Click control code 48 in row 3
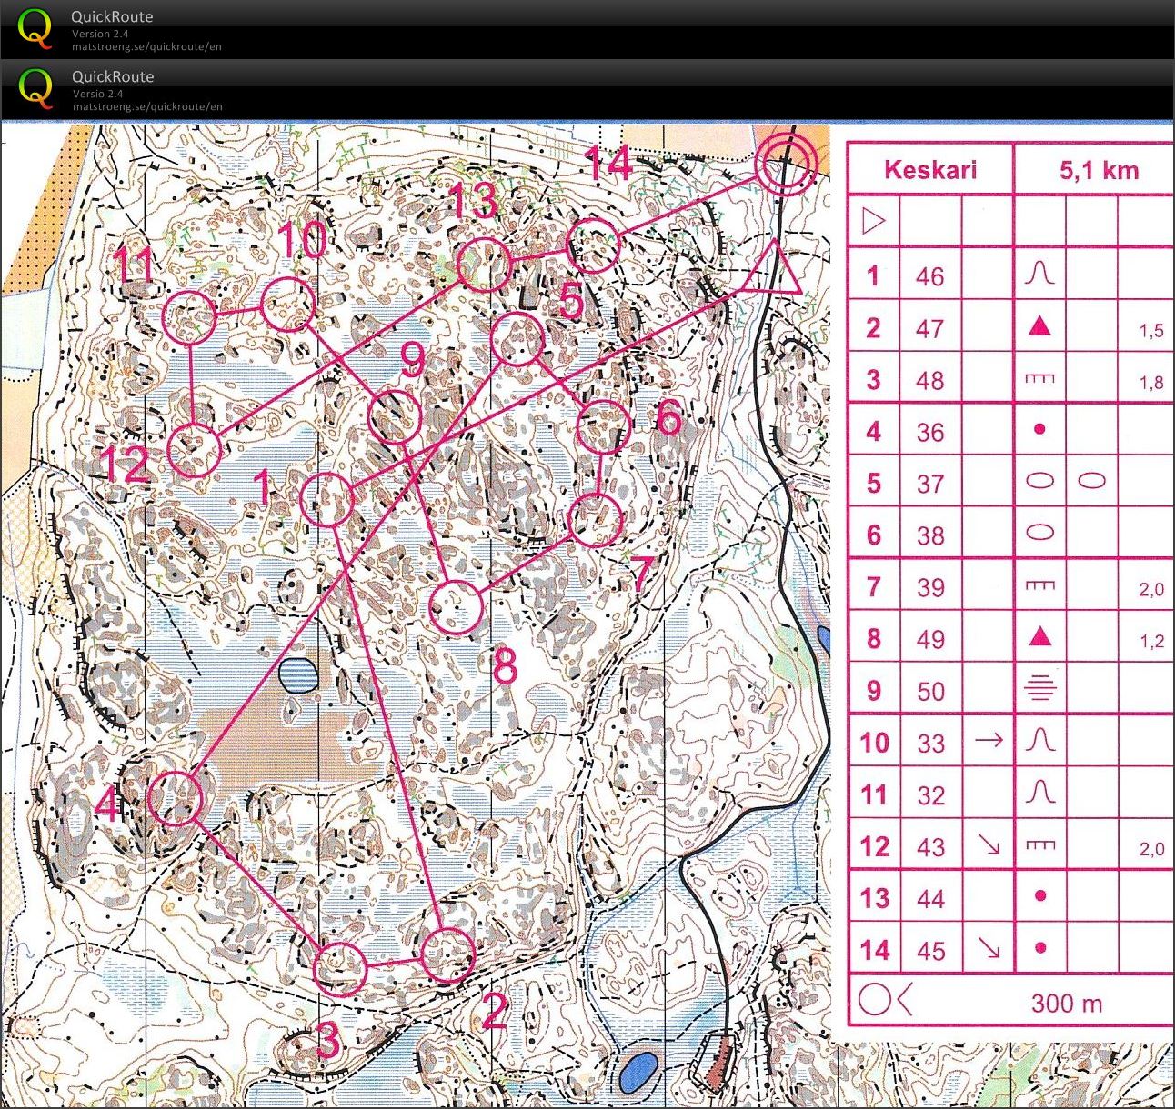The width and height of the screenshot is (1175, 1109). point(929,380)
